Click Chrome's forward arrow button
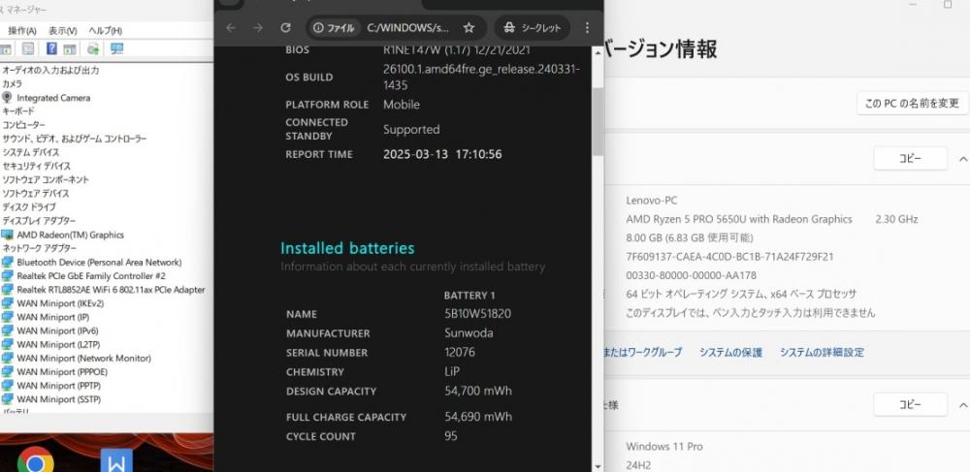970x472 pixels. pyautogui.click(x=258, y=28)
